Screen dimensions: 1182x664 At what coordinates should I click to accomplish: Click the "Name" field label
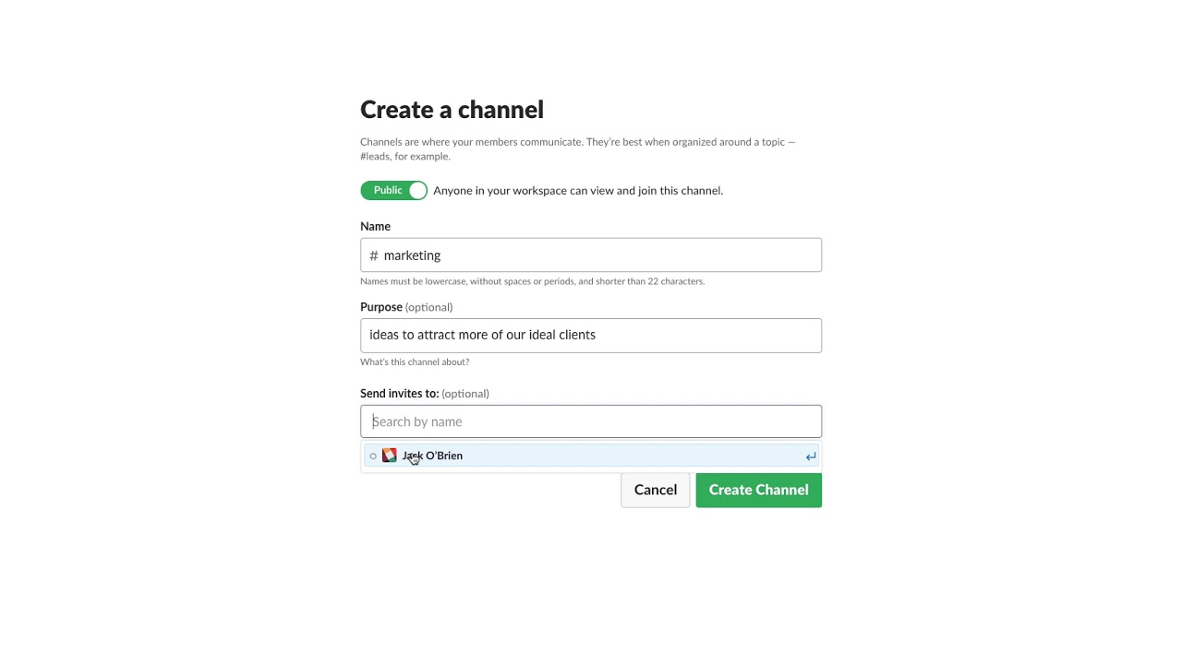(375, 226)
